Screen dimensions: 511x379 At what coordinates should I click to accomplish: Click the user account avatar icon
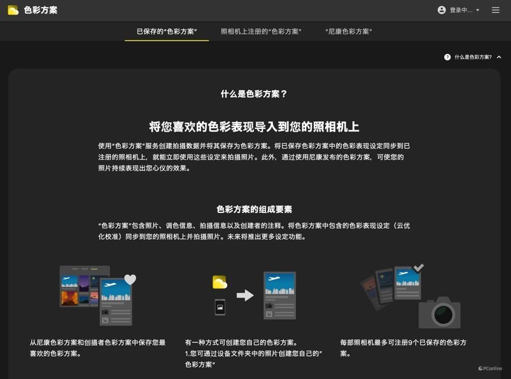tap(442, 10)
